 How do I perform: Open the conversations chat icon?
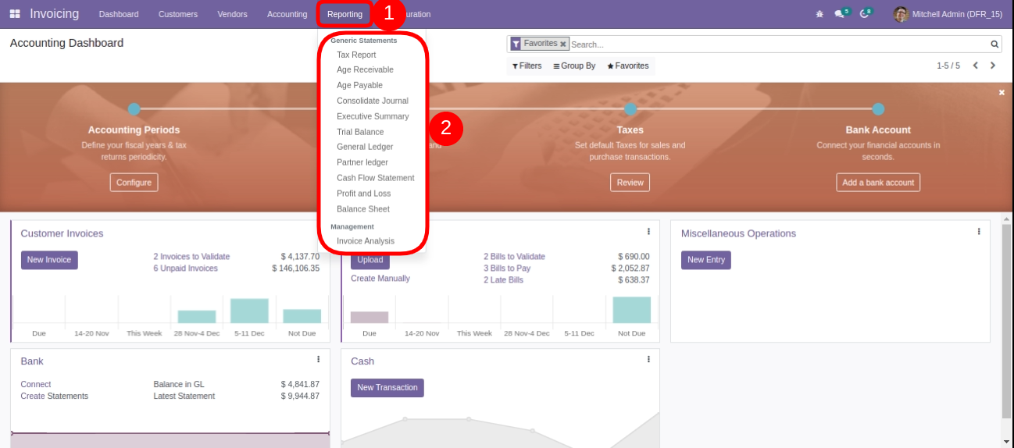point(840,14)
